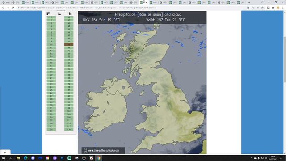Select forecast hour 111 cell

(69, 120)
